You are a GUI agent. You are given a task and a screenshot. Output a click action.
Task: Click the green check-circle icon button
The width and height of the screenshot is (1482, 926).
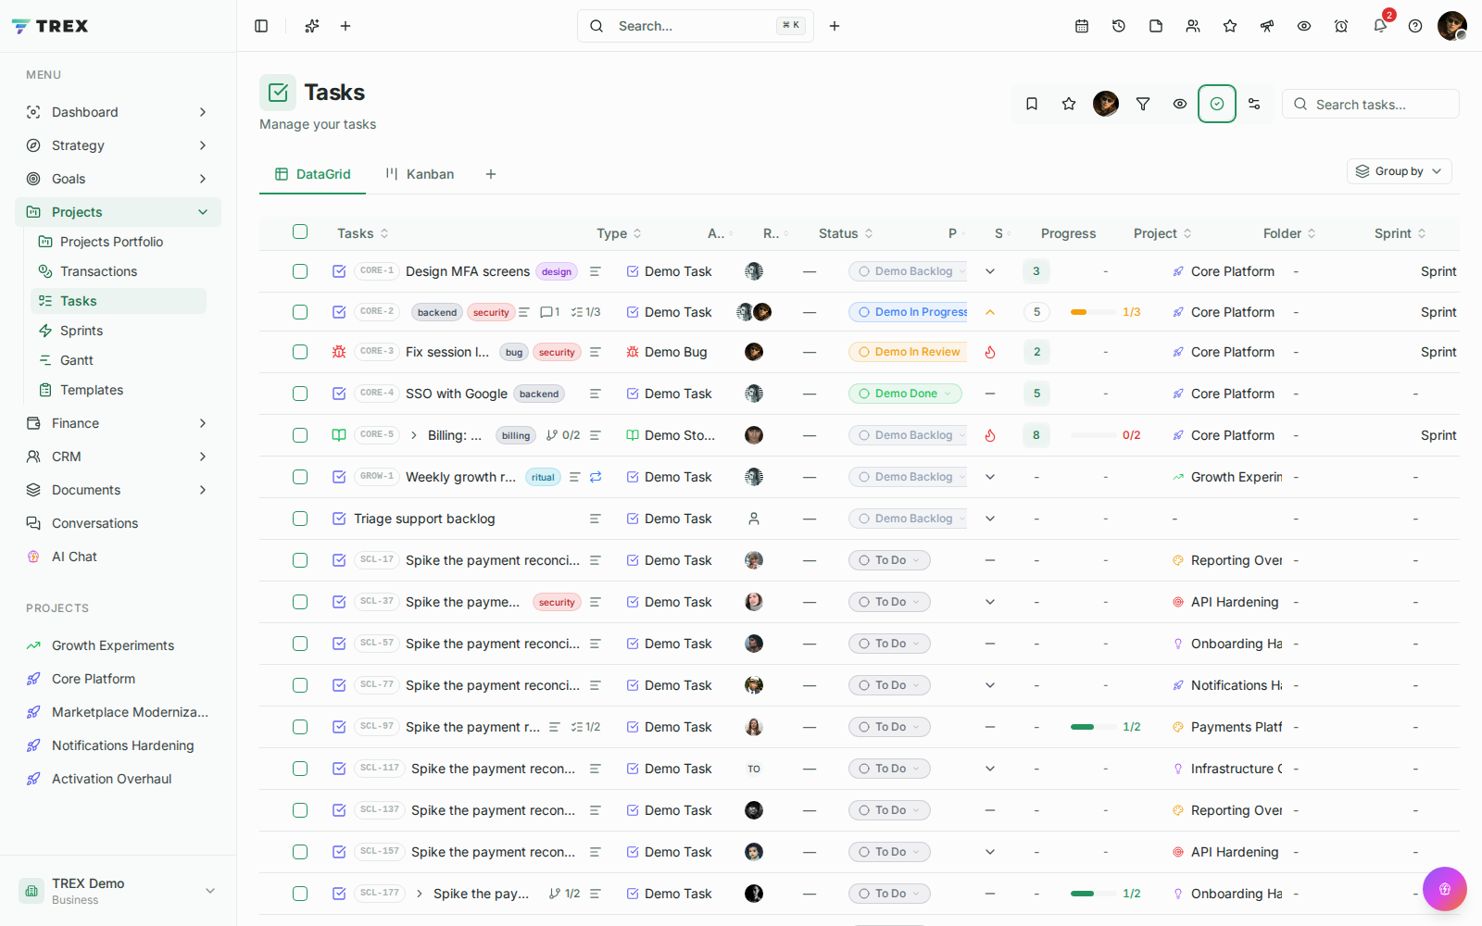coord(1217,104)
